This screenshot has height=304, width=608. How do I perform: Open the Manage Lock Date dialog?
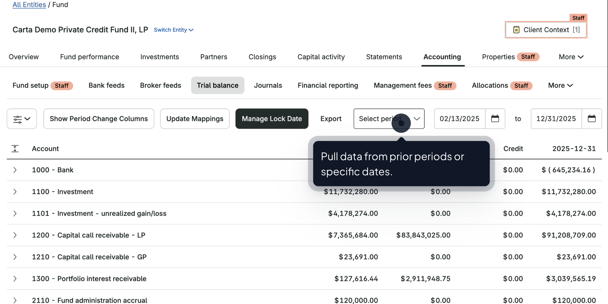272,119
